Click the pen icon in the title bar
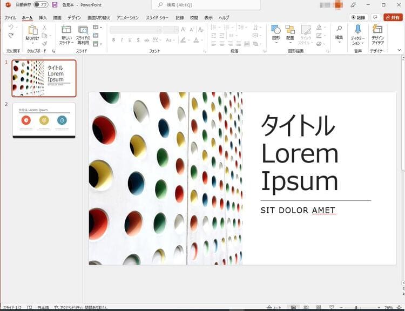The image size is (405, 311). click(353, 5)
